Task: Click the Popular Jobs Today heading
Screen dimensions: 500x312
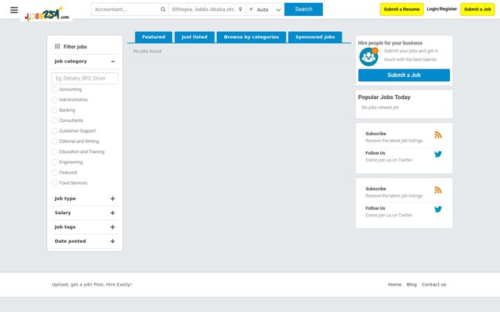Action: pos(384,98)
